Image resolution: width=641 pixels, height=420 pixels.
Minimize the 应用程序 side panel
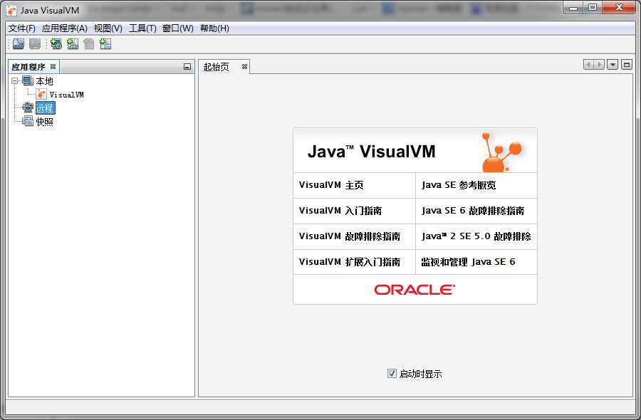(x=187, y=67)
